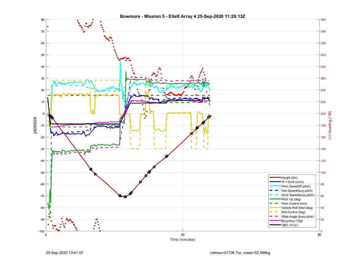This screenshot has width=353, height=260.
Task: Select Horiz Speed(buoy,pitch) legend label
Action: coord(298,195)
